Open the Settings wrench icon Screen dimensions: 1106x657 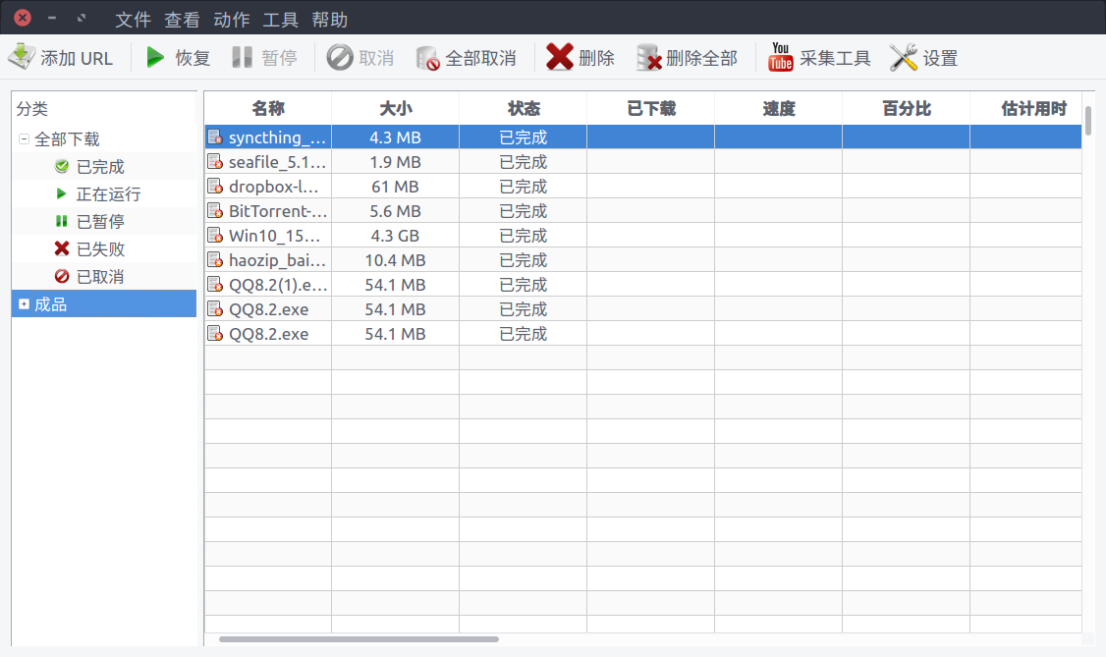904,57
